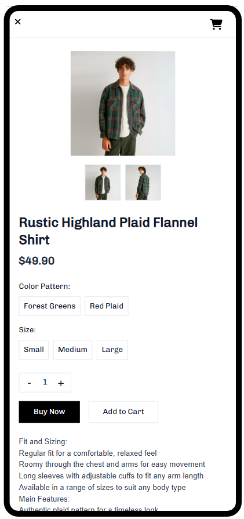Select the front-view shirt thumbnail
This screenshot has width=244, height=519.
(x=103, y=183)
